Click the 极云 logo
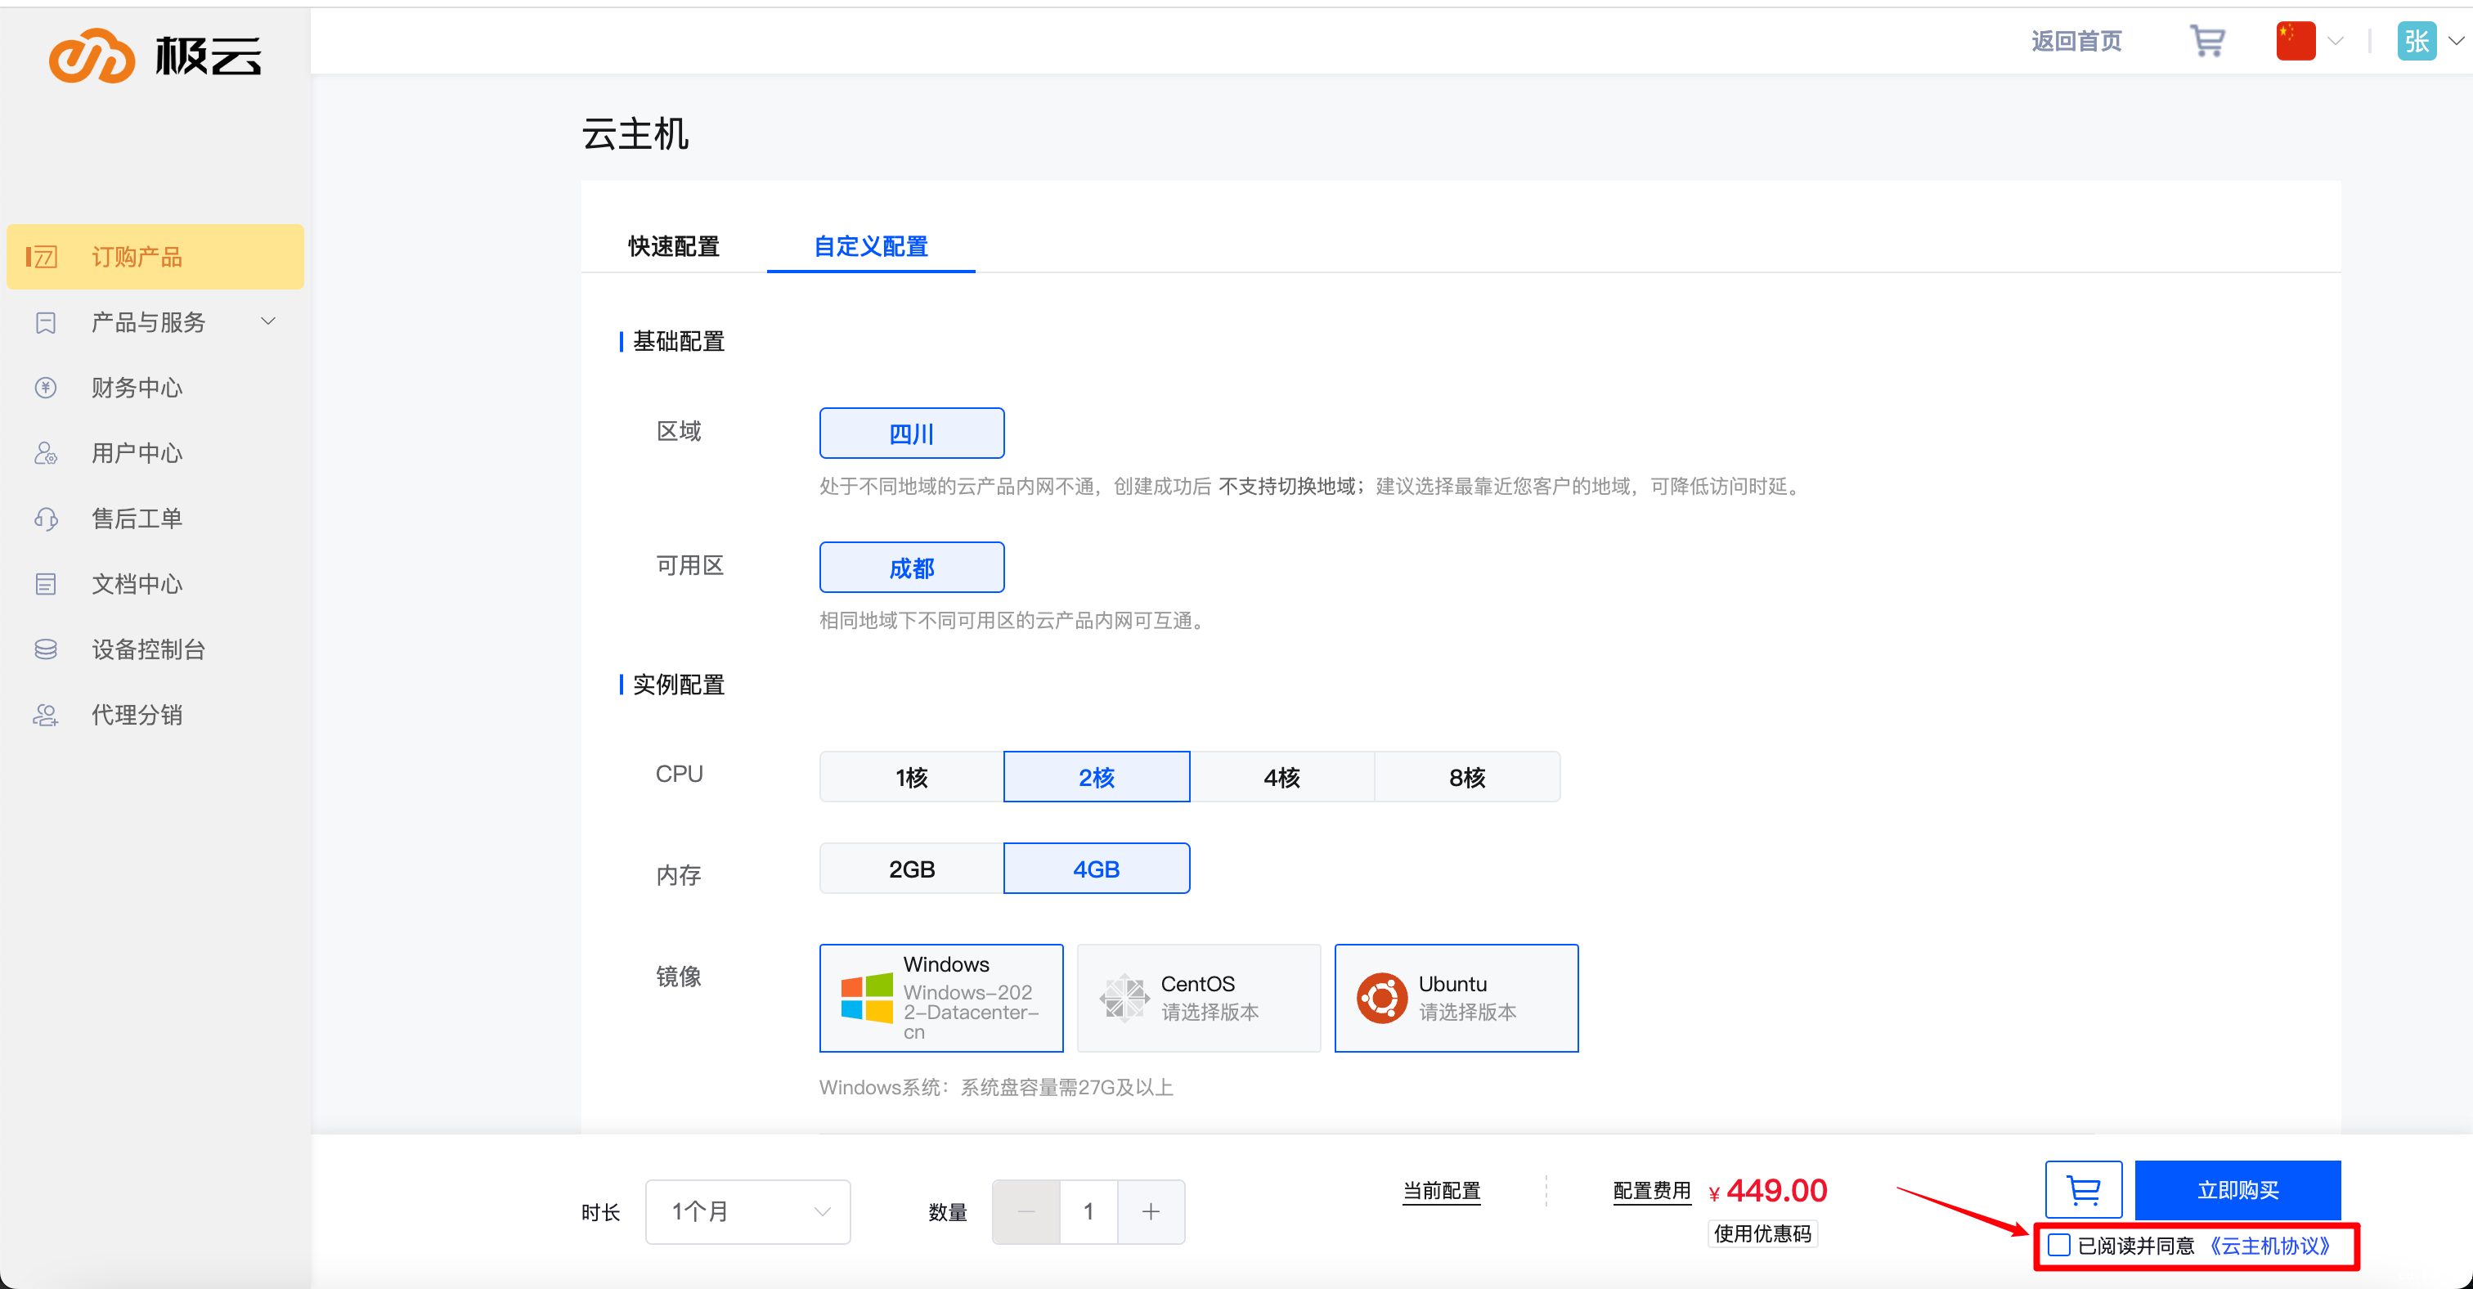The height and width of the screenshot is (1289, 2473). [155, 56]
